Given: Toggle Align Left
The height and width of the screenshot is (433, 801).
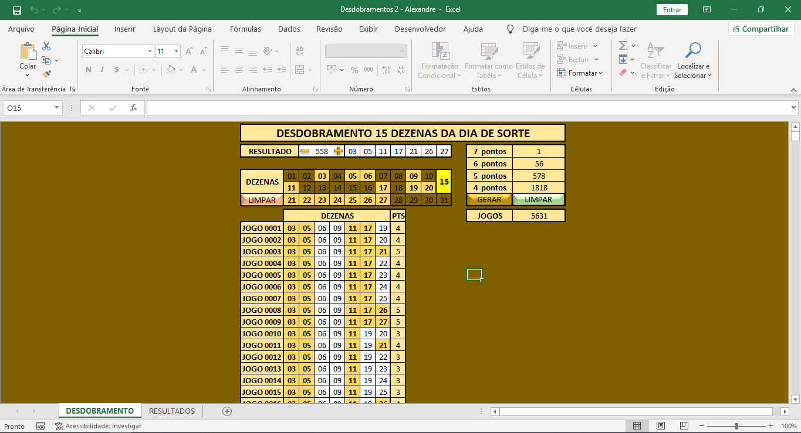Looking at the screenshot, I should tap(225, 70).
